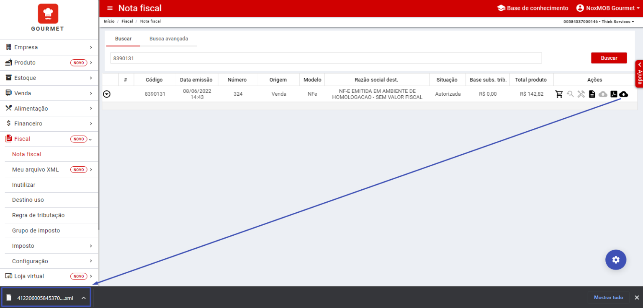
Task: Click the Produto icon in sidebar
Action: pyautogui.click(x=8, y=62)
